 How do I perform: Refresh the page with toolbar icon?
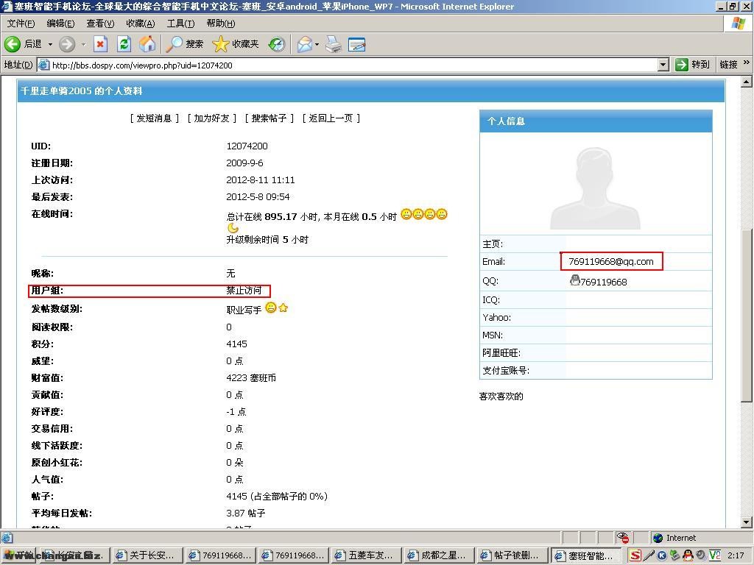coord(124,44)
